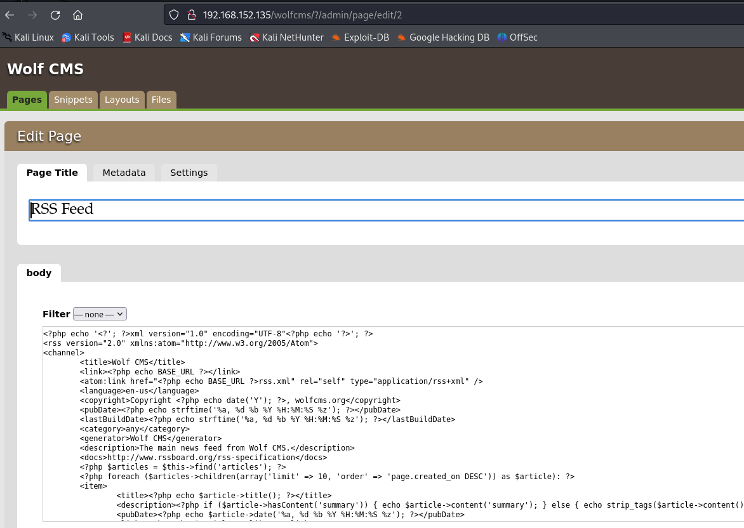744x528 pixels.
Task: Click the Filter label
Action: [x=56, y=314]
